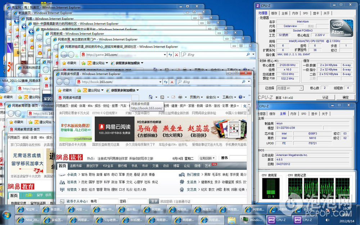Click the Bing search magnifier in the game.163.com window
The width and height of the screenshot is (360, 225).
point(248,54)
